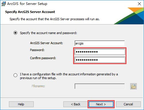Viewport: 144px width, 110px height.
Task: Click the 'Specify ArcGIS Server Account' heading
Action: (30, 12)
